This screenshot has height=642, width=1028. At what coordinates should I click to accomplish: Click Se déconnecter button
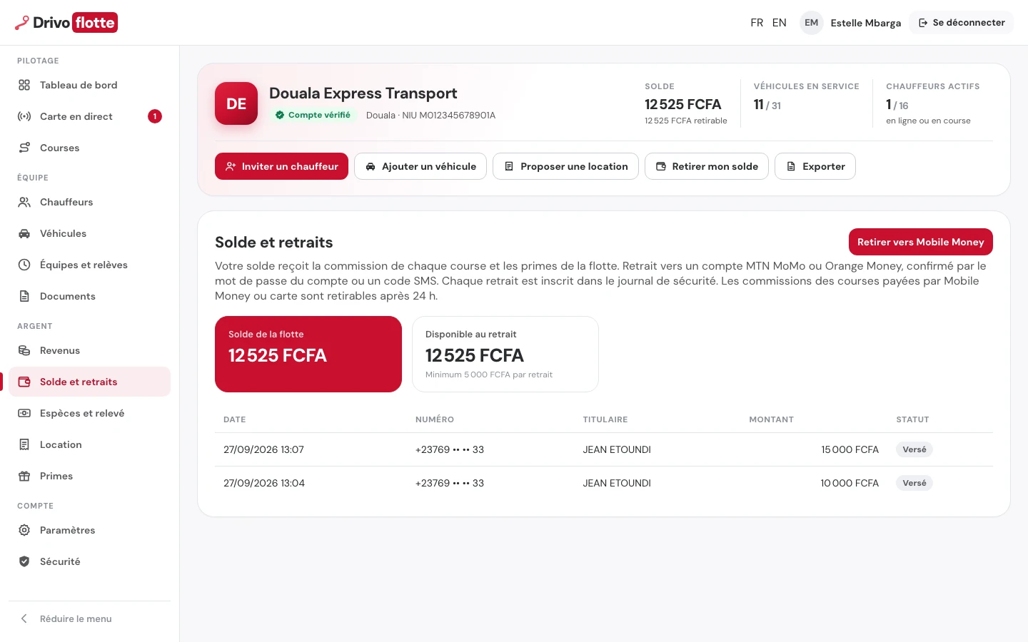[x=962, y=23]
